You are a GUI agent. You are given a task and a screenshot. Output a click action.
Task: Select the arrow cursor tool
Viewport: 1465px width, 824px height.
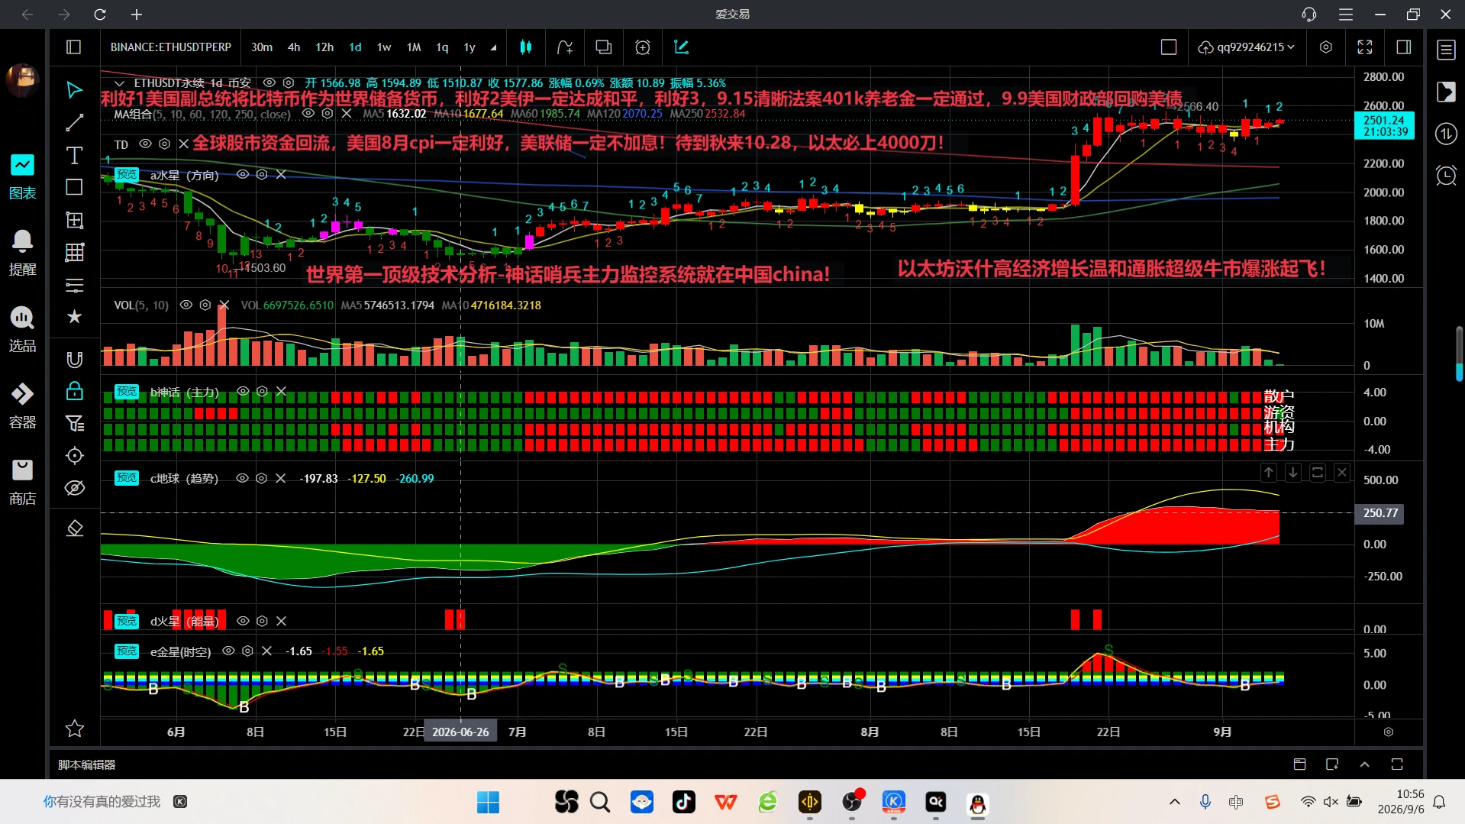pos(74,90)
